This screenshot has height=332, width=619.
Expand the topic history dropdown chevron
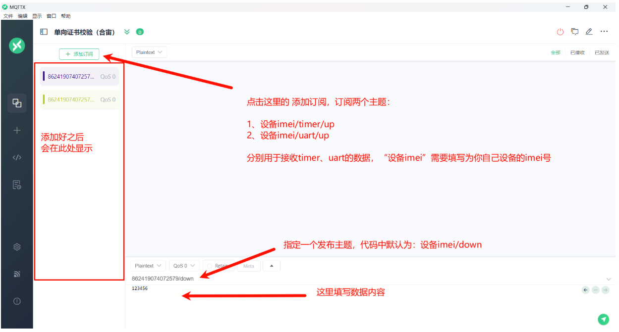[609, 279]
